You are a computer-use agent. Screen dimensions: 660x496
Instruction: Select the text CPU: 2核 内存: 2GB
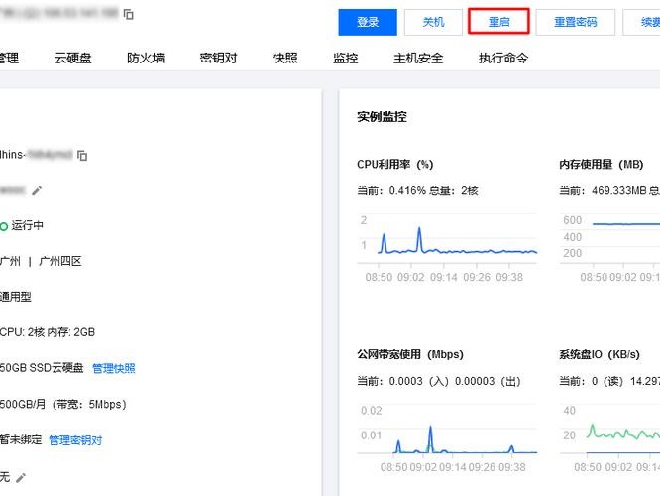click(x=48, y=332)
